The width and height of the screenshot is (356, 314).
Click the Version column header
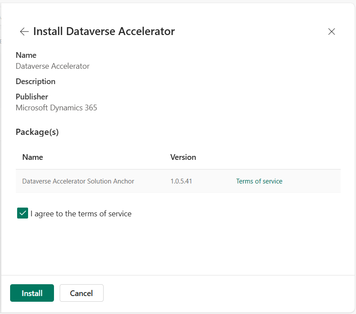pos(183,157)
